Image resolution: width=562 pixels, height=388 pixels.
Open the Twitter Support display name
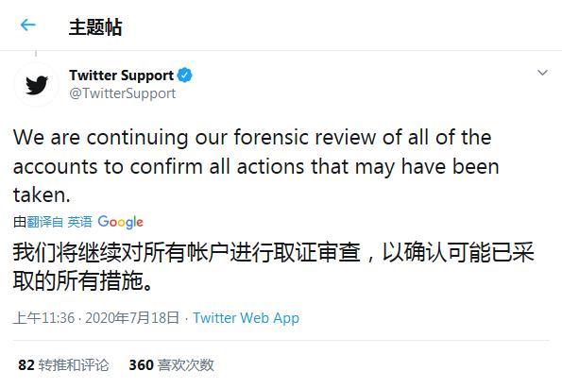click(122, 76)
